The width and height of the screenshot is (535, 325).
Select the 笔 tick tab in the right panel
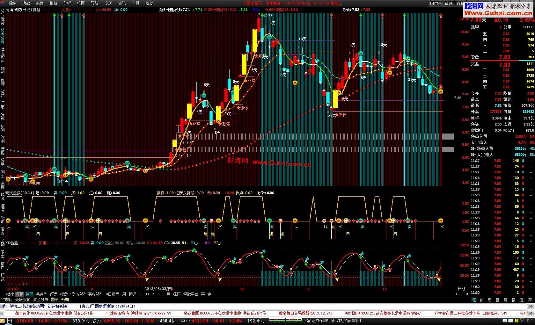click(x=474, y=300)
